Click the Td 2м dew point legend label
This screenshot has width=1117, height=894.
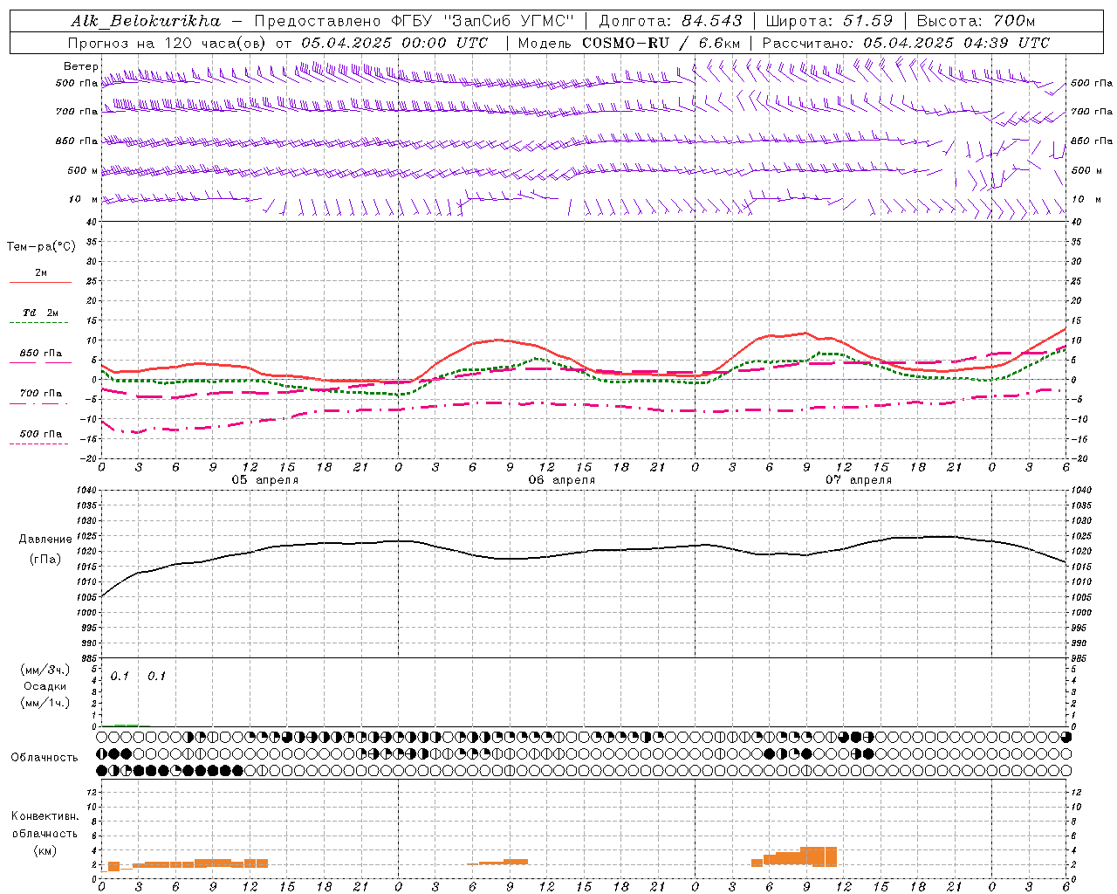pos(40,313)
